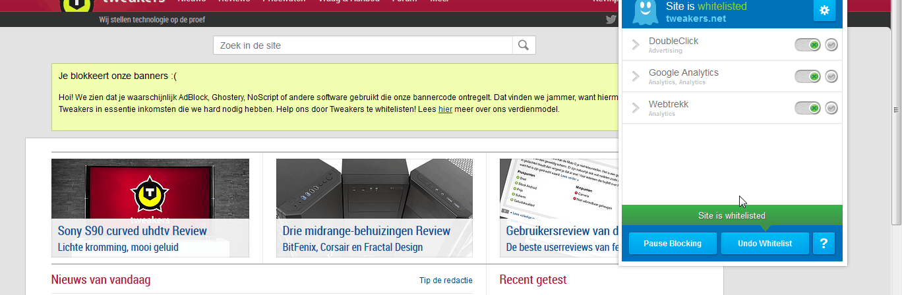The width and height of the screenshot is (902, 295).
Task: Click the 'Site is whitelisted' green status bar
Action: click(732, 215)
